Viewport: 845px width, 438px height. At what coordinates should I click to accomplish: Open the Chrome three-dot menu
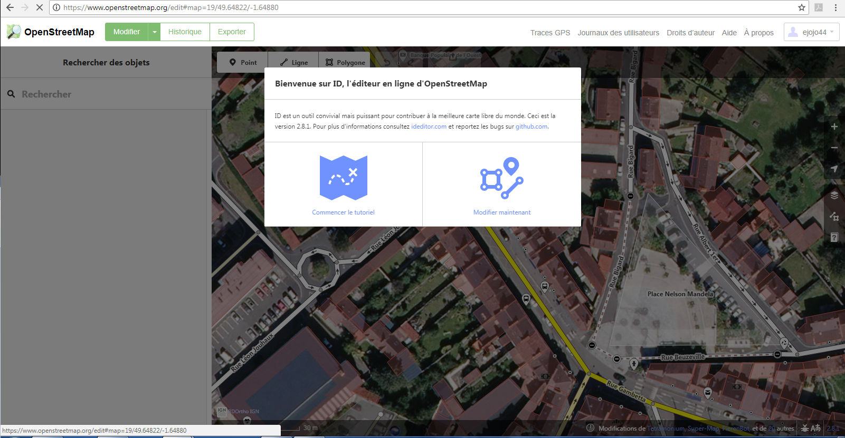(835, 7)
